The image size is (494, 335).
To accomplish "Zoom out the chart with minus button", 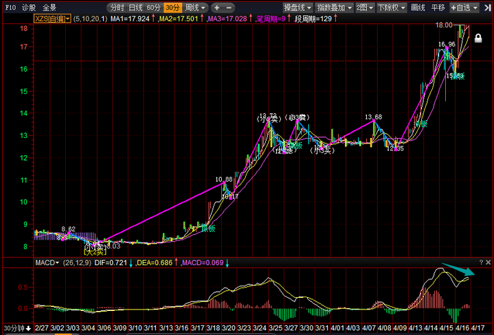I will pyautogui.click(x=229, y=8).
